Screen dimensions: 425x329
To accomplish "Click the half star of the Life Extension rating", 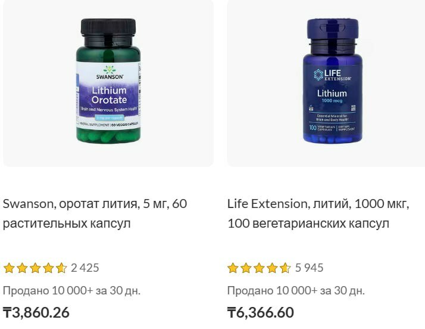I will tap(285, 268).
